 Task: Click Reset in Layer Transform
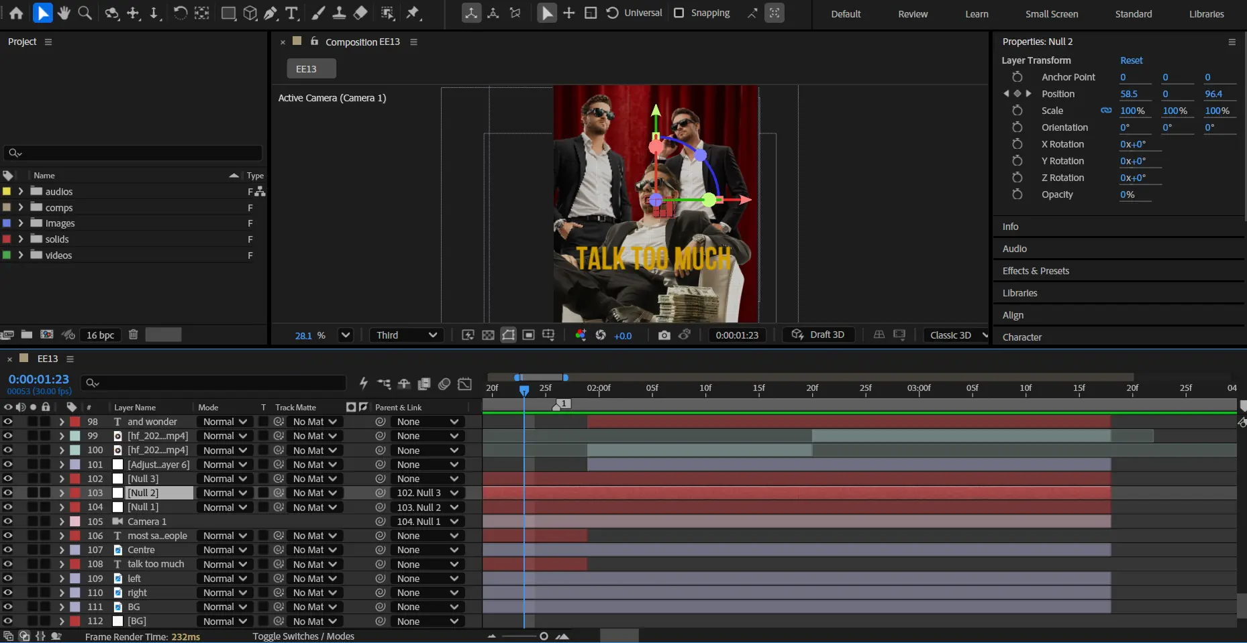1131,60
